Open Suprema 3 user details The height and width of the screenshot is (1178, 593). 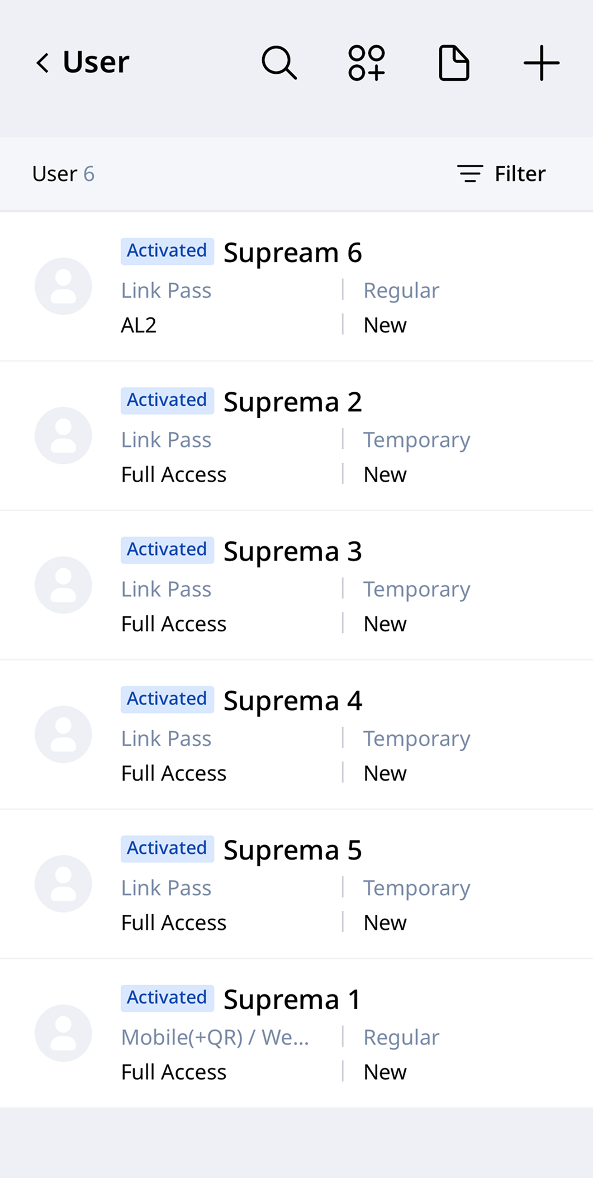(x=293, y=552)
